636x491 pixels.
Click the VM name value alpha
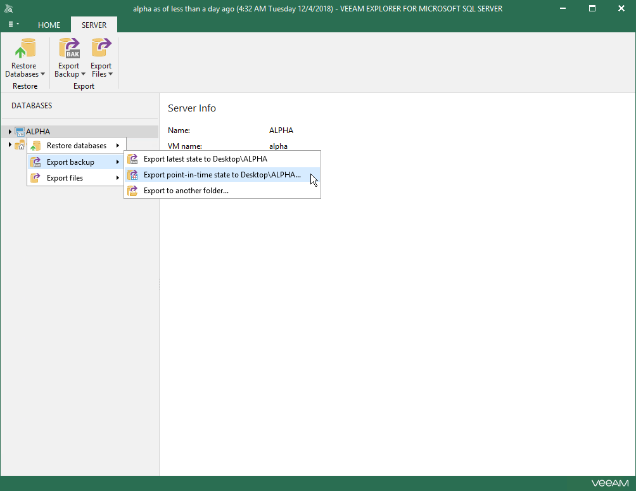pos(278,146)
